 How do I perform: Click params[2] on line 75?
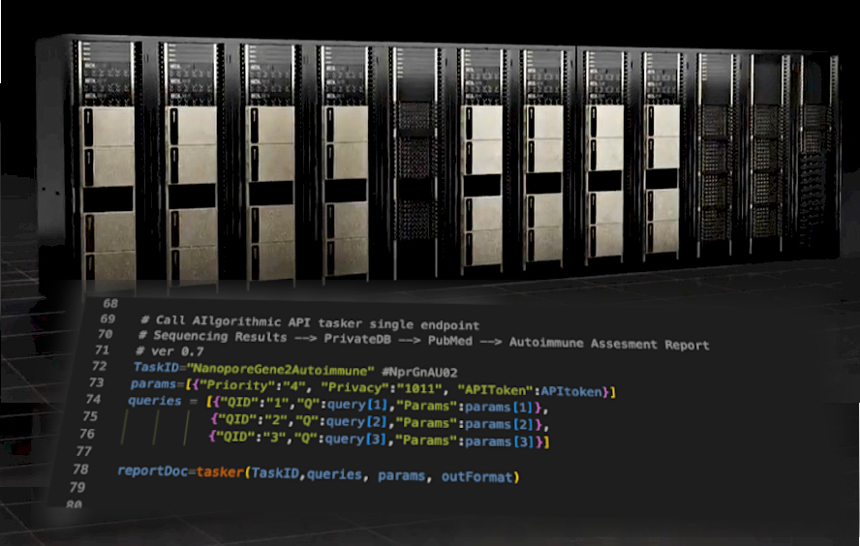(499, 424)
